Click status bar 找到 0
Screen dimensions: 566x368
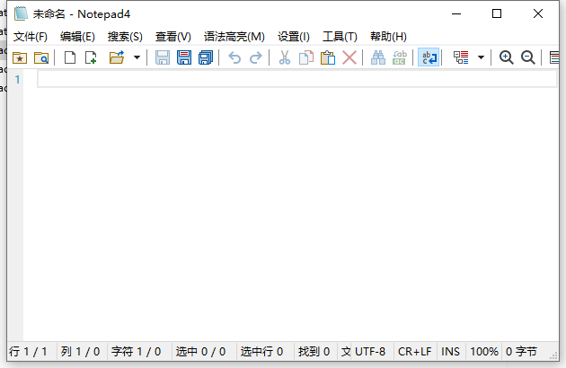316,352
